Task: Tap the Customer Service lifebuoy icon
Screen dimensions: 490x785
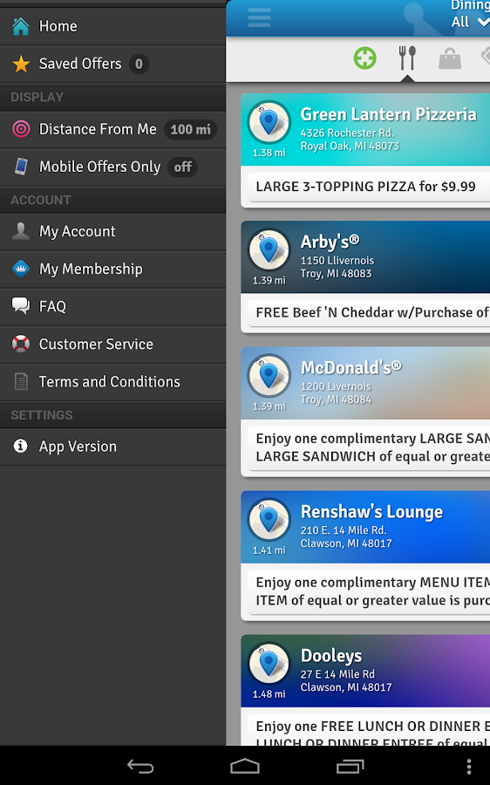Action: coord(21,344)
